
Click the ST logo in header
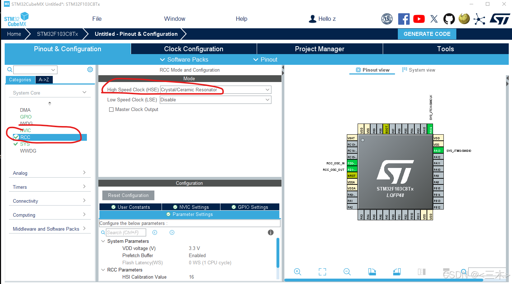500,19
